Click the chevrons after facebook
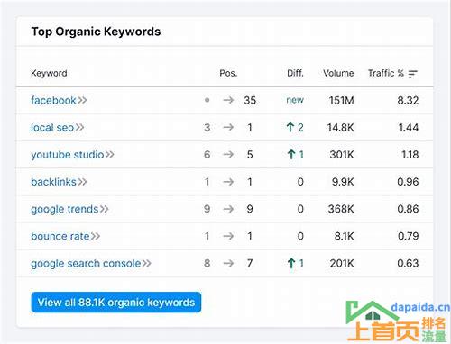The image size is (451, 344). pyautogui.click(x=82, y=100)
